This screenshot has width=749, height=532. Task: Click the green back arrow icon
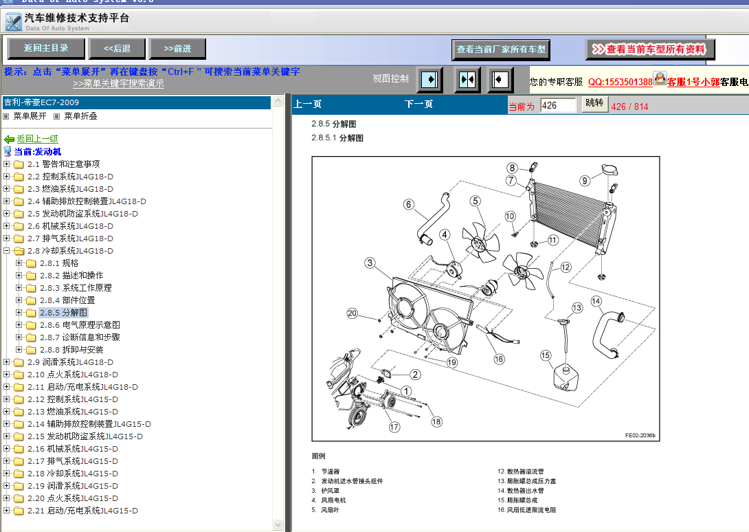click(9, 139)
